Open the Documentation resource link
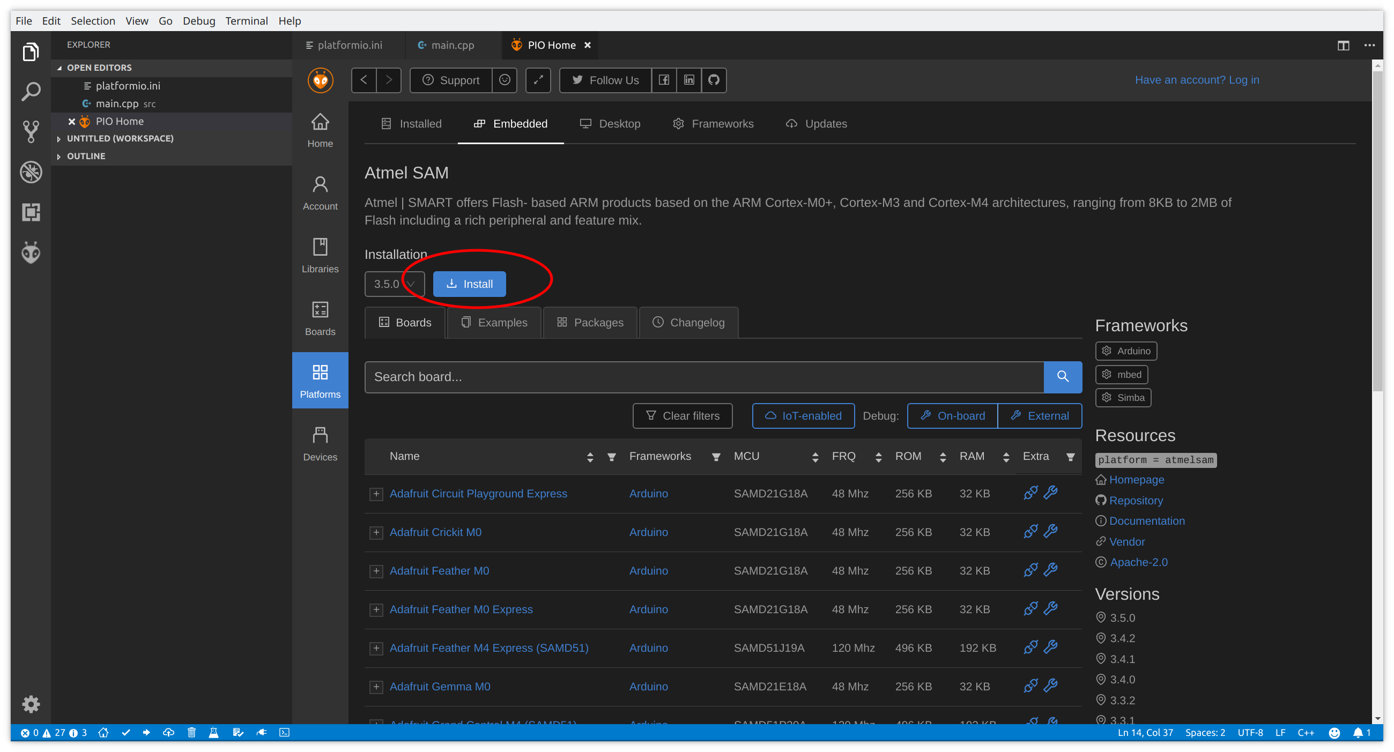1394x752 pixels. pos(1147,520)
